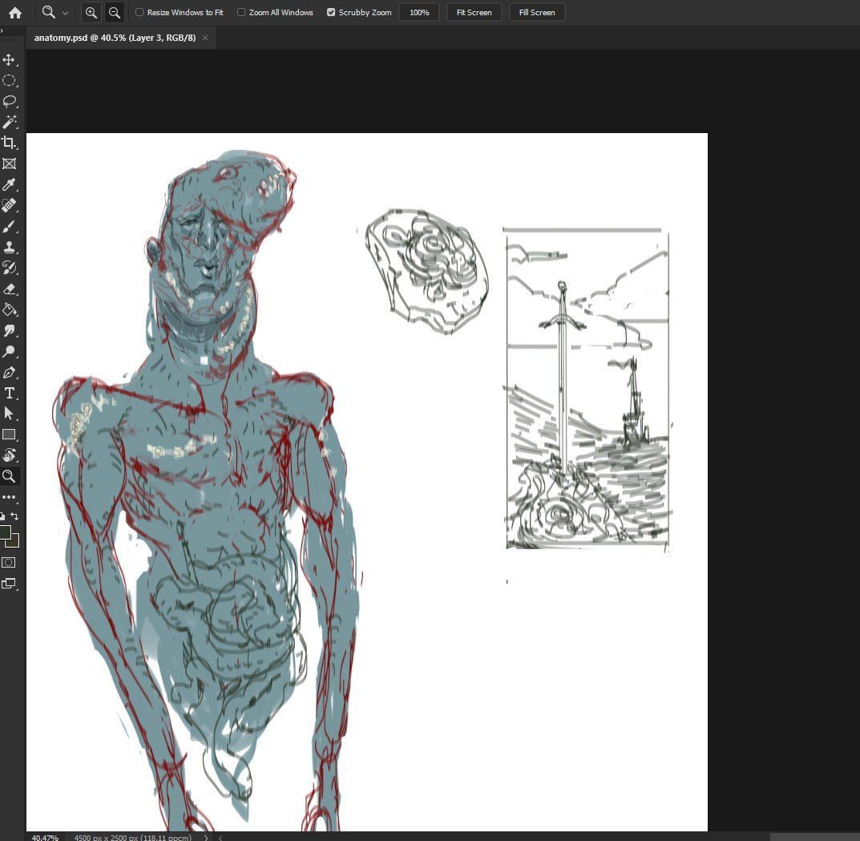
Task: Switch to the anatomy.psd document tab
Action: point(114,38)
